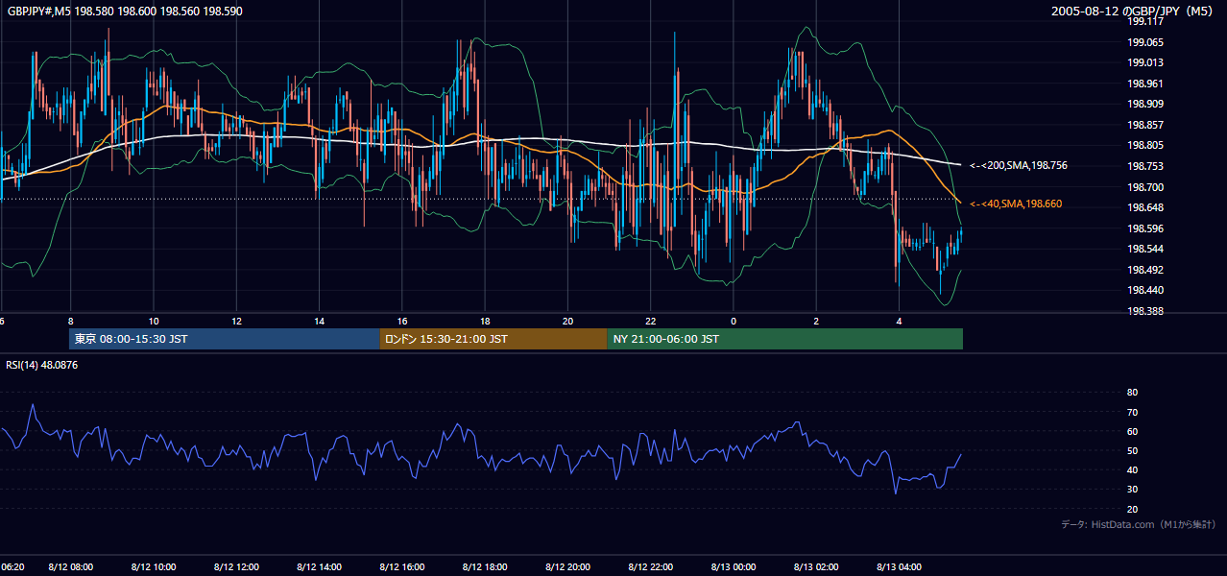The image size is (1227, 576).
Task: Click the 8/12 16:00 bottom time label
Action: pos(402,567)
